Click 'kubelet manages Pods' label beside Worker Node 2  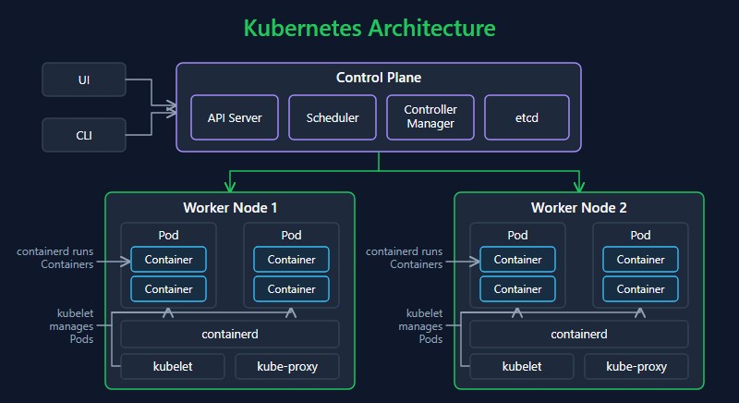(x=421, y=326)
